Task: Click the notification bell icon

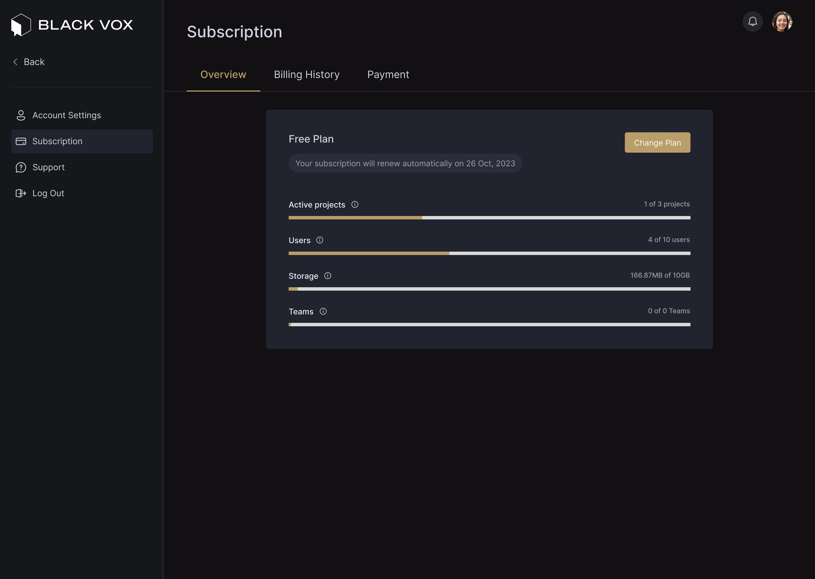Action: pos(752,22)
